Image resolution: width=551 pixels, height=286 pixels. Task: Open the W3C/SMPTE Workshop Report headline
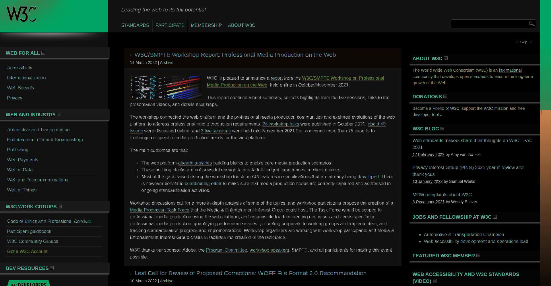pyautogui.click(x=235, y=55)
